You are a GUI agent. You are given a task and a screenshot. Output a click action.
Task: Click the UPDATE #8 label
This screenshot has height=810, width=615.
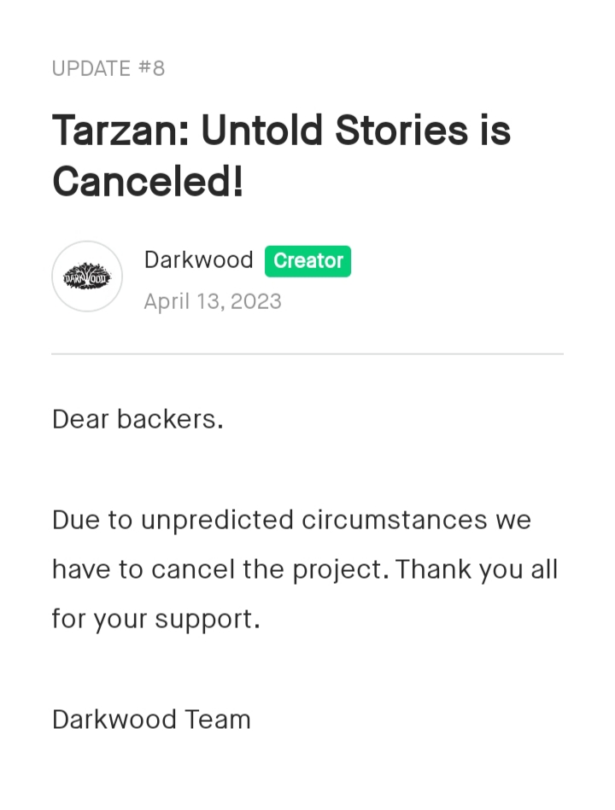[108, 68]
